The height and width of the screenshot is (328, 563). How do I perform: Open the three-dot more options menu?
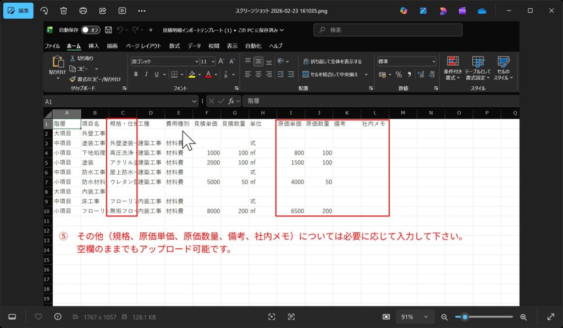coord(142,10)
